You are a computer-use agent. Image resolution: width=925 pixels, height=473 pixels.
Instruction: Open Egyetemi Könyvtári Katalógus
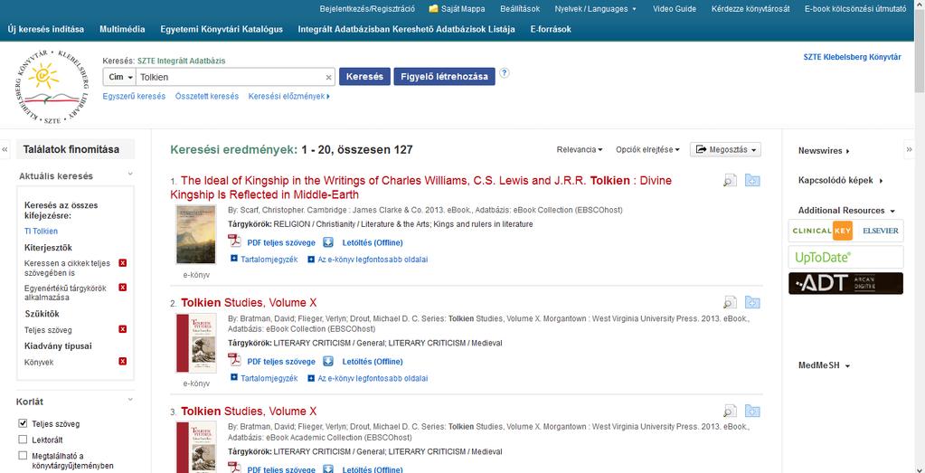point(222,29)
